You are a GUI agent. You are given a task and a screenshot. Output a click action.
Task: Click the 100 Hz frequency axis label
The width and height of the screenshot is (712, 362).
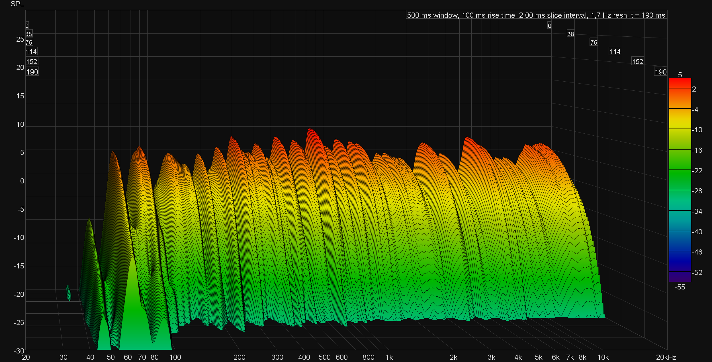(x=175, y=357)
